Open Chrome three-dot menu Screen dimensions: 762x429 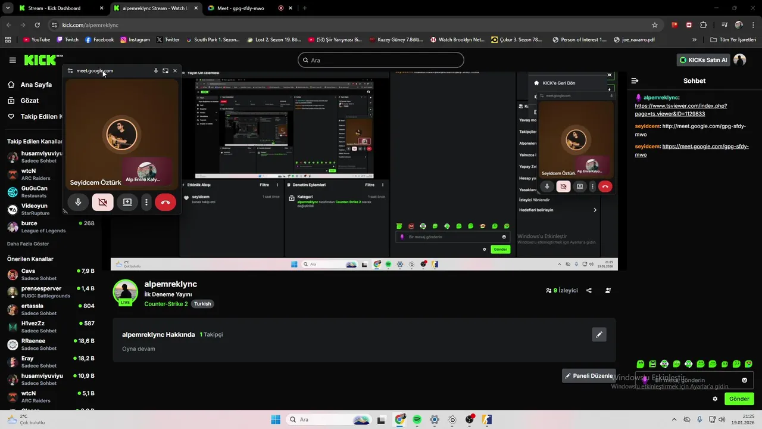pyautogui.click(x=753, y=25)
